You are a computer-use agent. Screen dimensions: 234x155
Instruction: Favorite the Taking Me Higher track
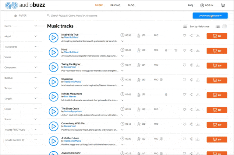click(184, 65)
